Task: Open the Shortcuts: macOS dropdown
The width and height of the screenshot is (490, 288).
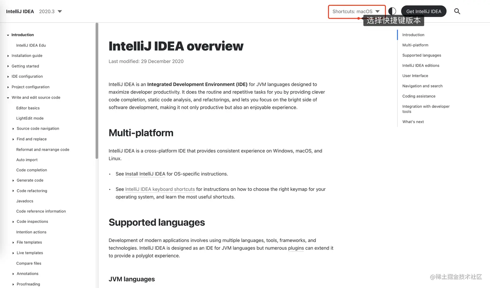Action: [x=356, y=12]
